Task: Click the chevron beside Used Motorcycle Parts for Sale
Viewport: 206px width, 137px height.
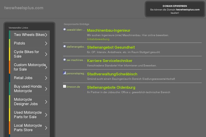Action: click(46, 115)
